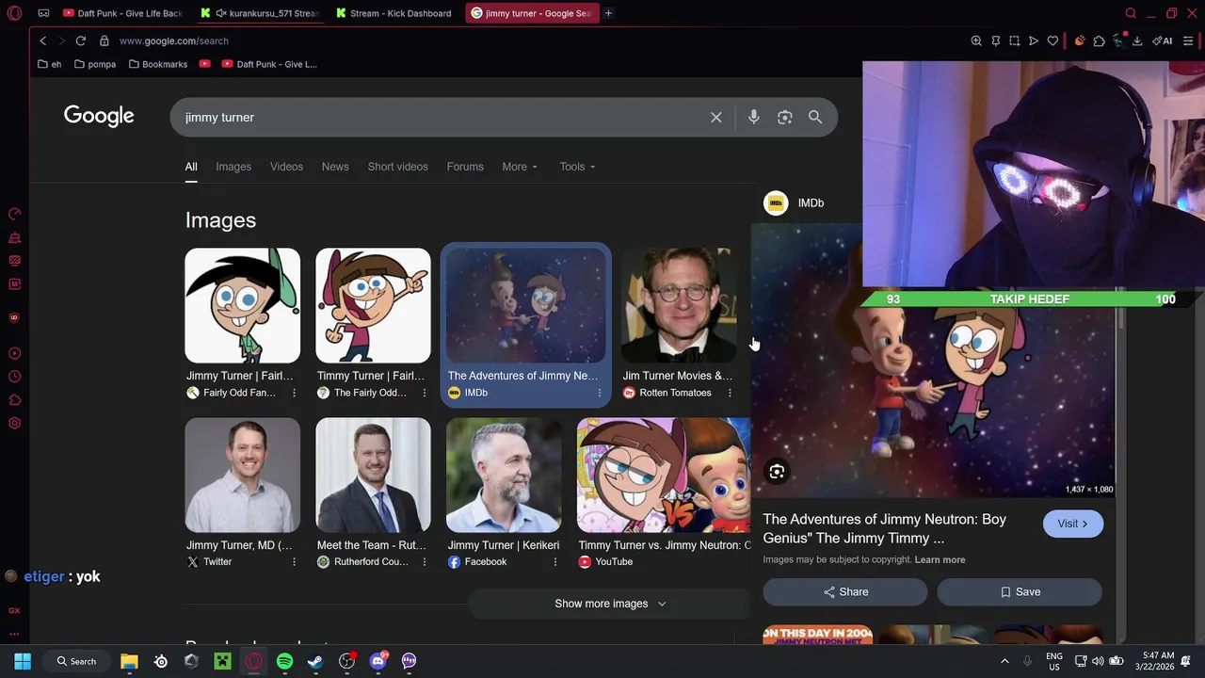Open Minecraft from the taskbar
This screenshot has height=678, width=1205.
pos(222,661)
